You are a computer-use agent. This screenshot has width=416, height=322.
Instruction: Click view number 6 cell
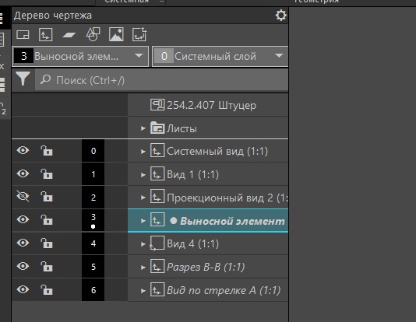pos(93,290)
